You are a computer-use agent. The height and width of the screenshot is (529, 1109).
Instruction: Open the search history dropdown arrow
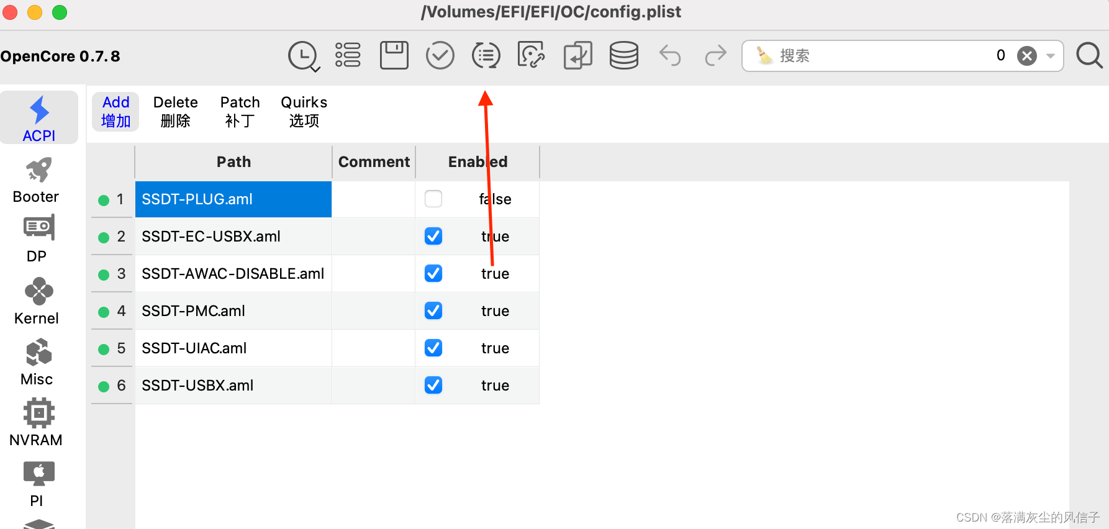[1051, 56]
